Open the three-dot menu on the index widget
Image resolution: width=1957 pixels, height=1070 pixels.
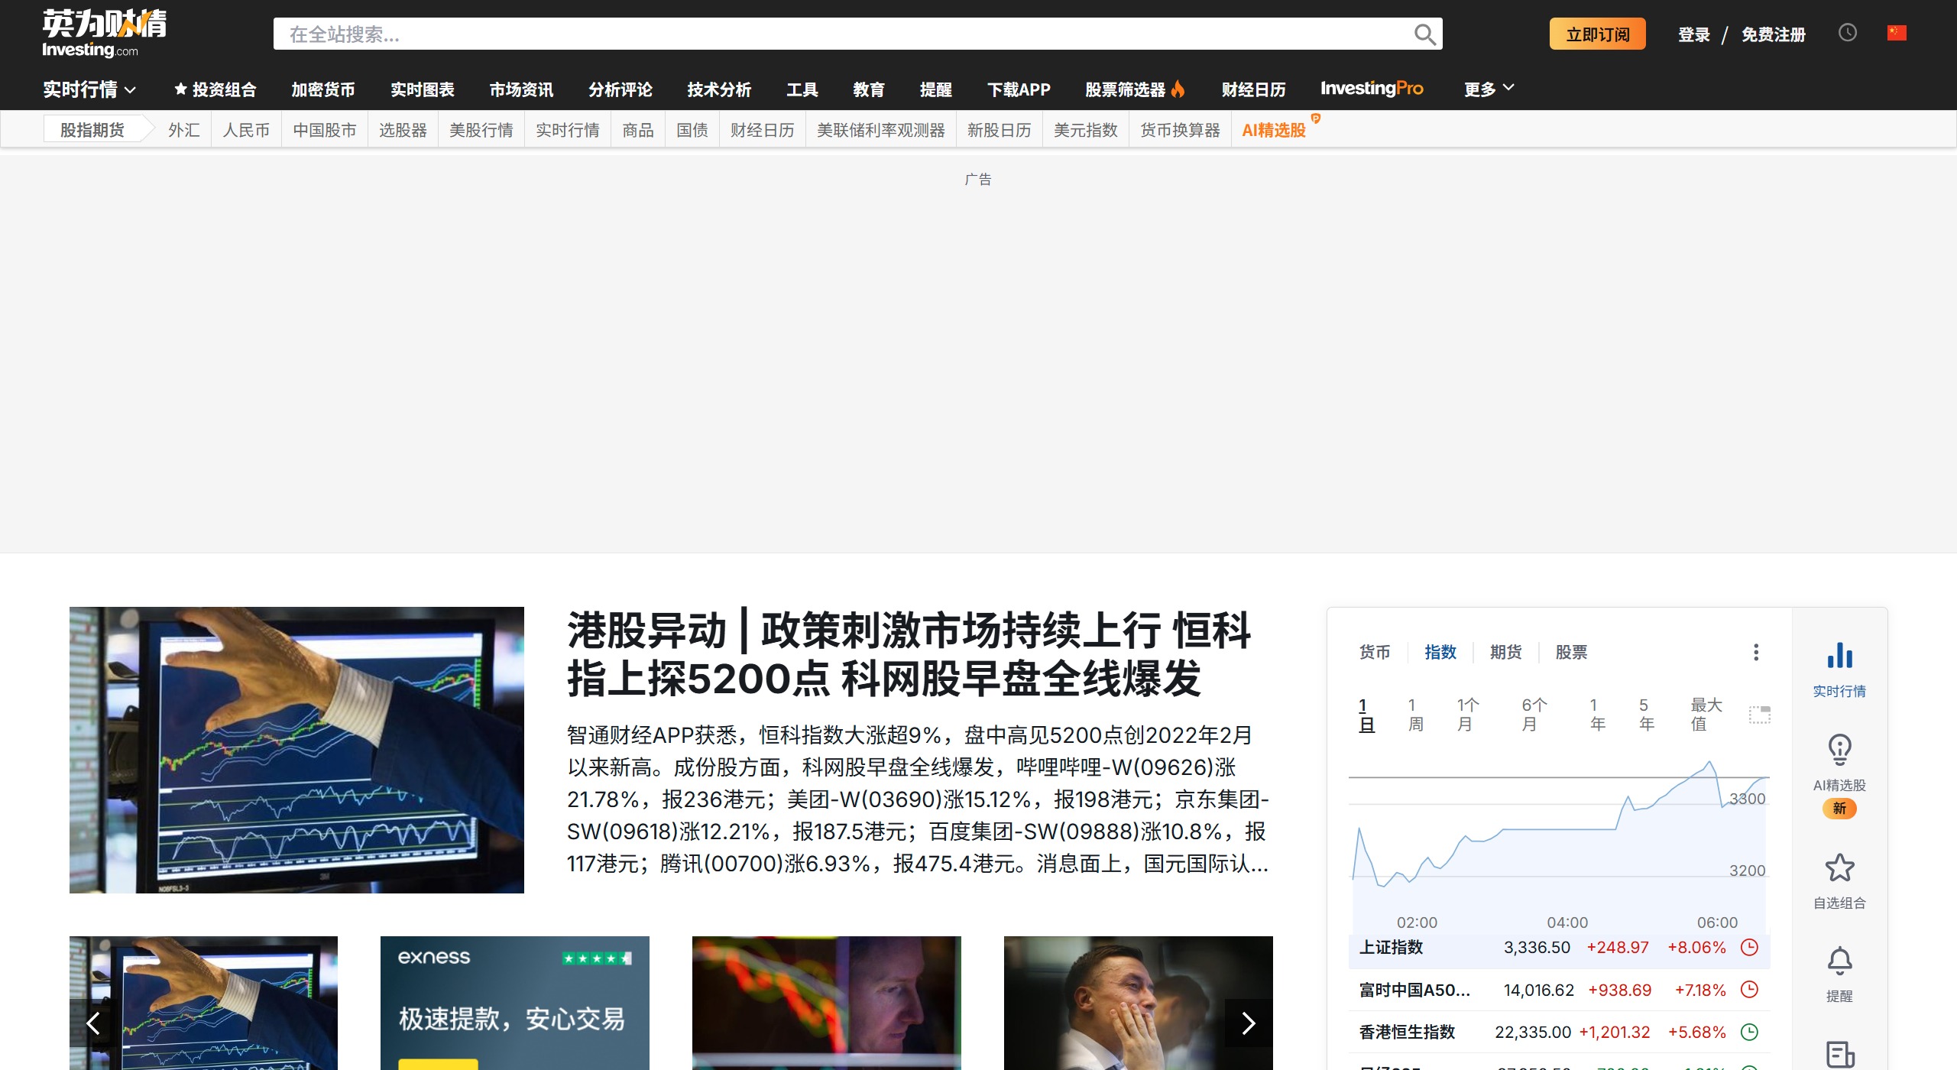click(1756, 652)
